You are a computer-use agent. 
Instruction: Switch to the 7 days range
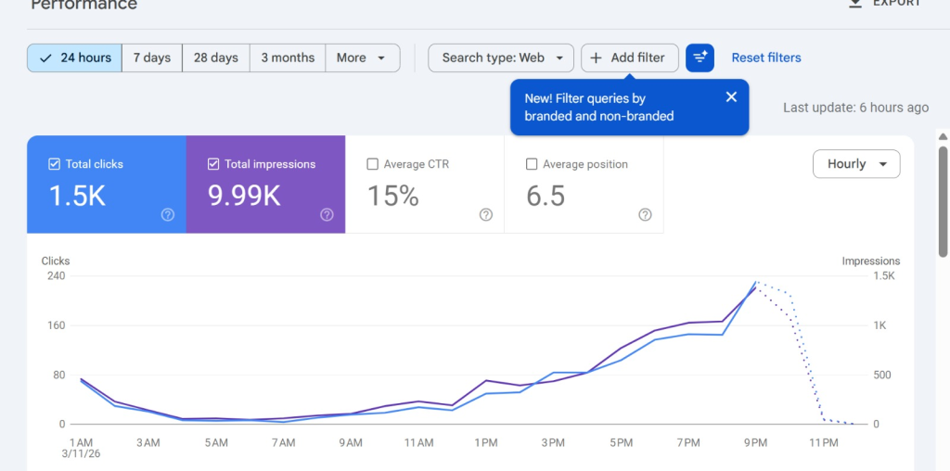(152, 57)
